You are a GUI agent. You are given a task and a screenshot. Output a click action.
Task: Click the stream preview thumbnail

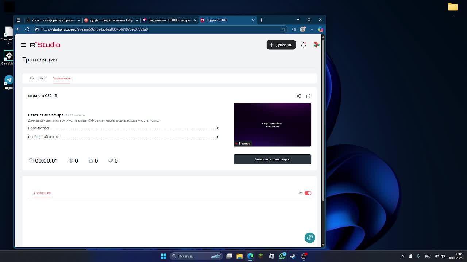(x=272, y=125)
